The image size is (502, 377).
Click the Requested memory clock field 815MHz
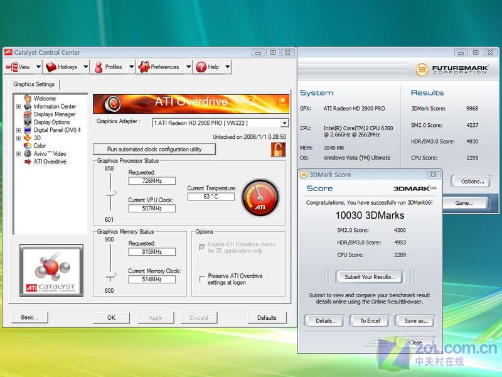coord(152,252)
